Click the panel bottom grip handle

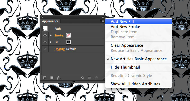pyautogui.click(x=73, y=82)
